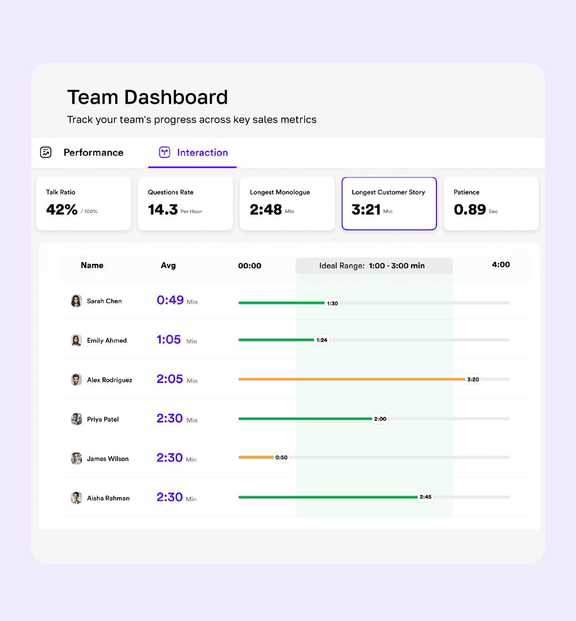Click the 1:30 marker on Sarah Chen's bar
The image size is (576, 621).
click(x=332, y=303)
